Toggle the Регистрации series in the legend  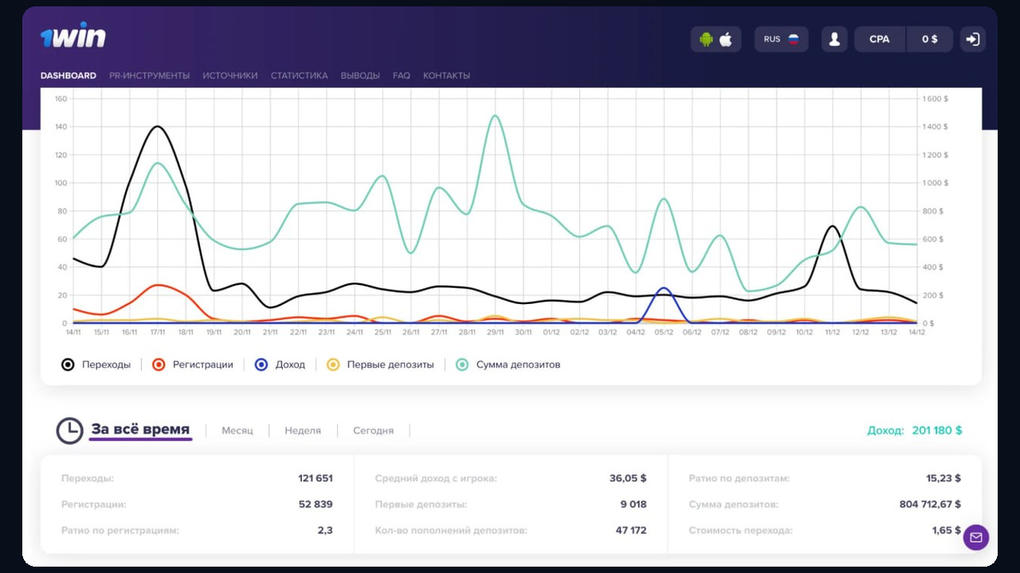click(x=193, y=364)
